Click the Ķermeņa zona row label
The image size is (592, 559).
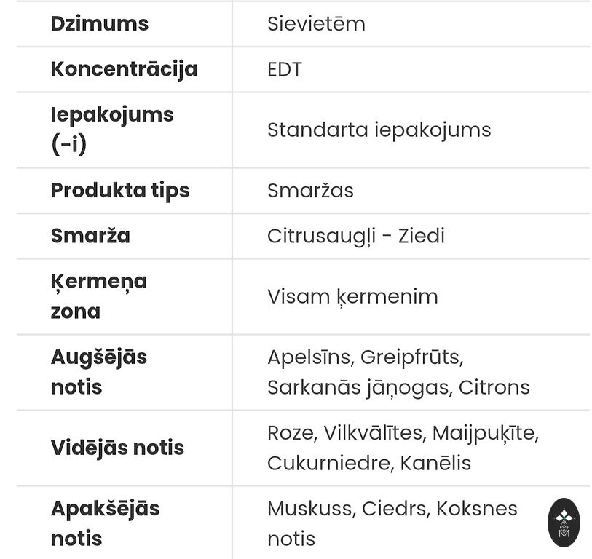point(99,296)
